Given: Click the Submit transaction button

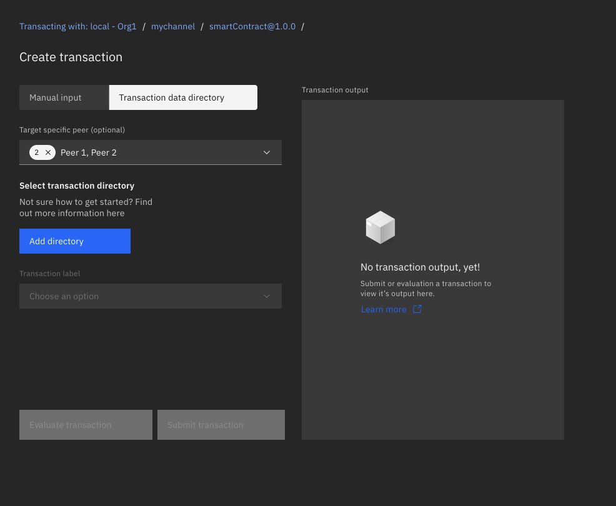Looking at the screenshot, I should tap(221, 424).
